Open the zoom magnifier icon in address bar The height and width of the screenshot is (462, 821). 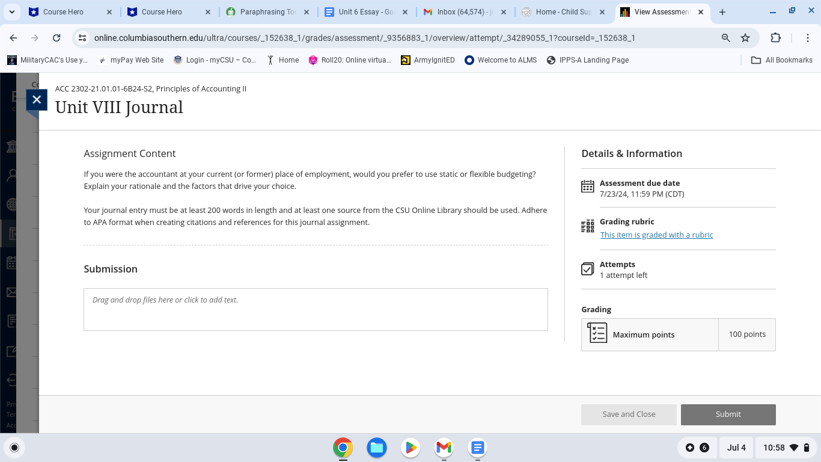tap(726, 38)
